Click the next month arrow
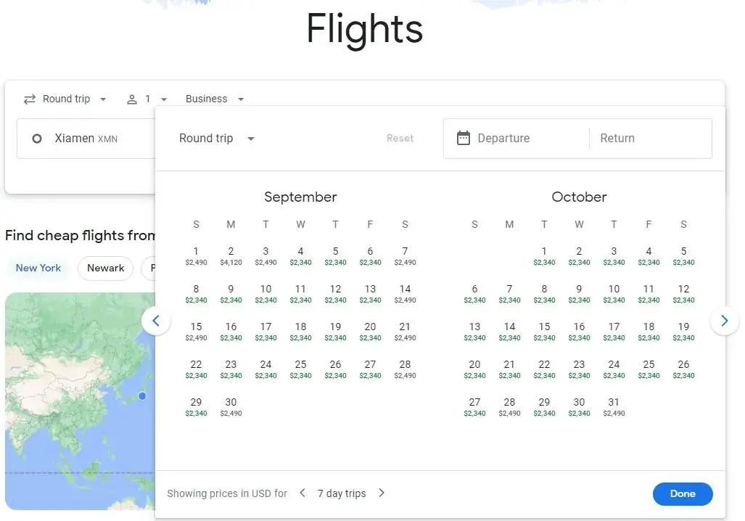 coord(724,320)
